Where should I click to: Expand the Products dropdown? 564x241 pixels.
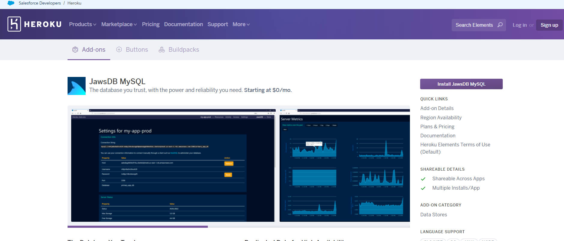[83, 24]
